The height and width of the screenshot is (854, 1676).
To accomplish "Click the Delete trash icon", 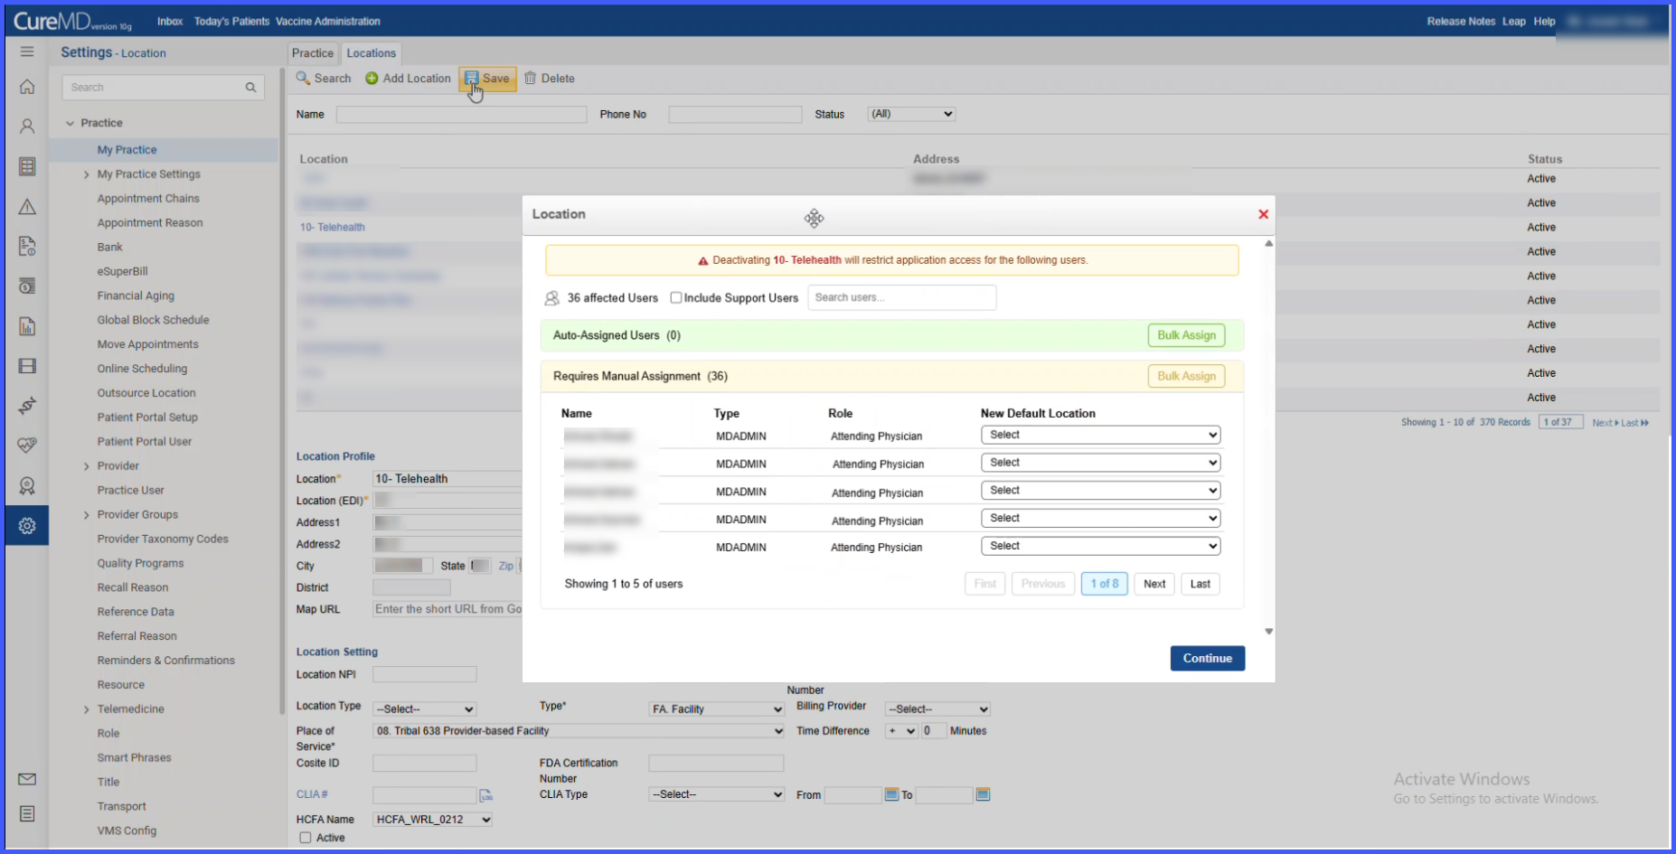I will click(x=531, y=79).
